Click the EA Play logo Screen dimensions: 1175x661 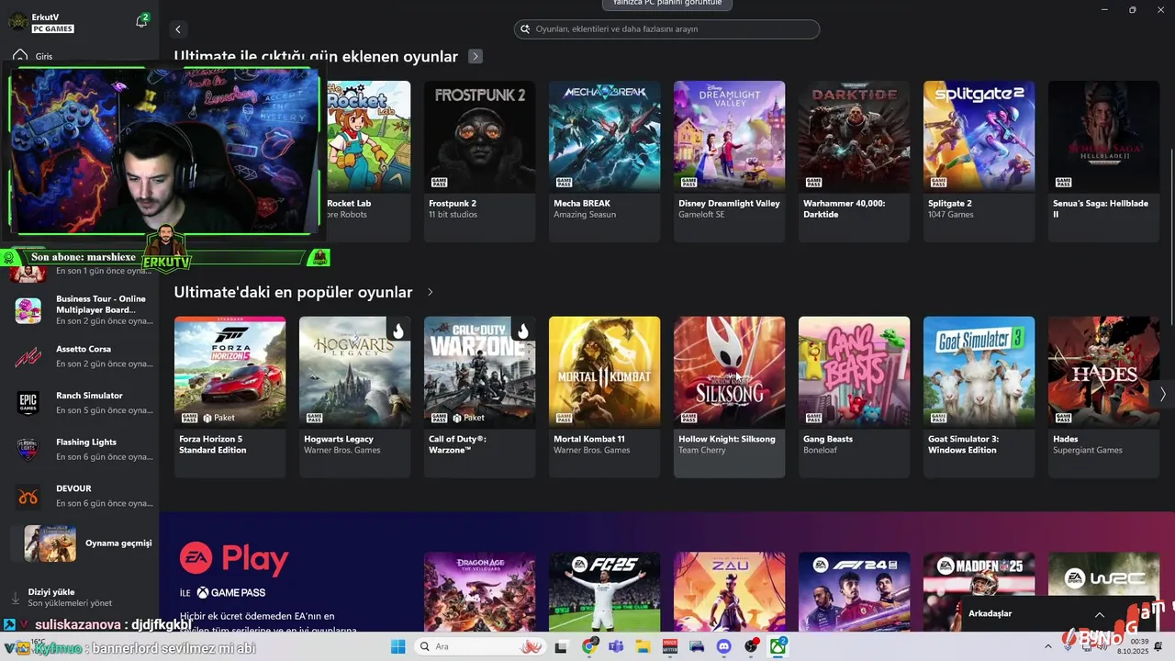click(235, 558)
